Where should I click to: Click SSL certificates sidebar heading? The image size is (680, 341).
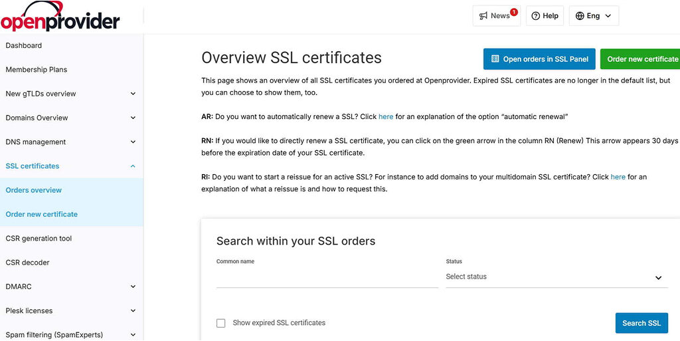point(33,166)
